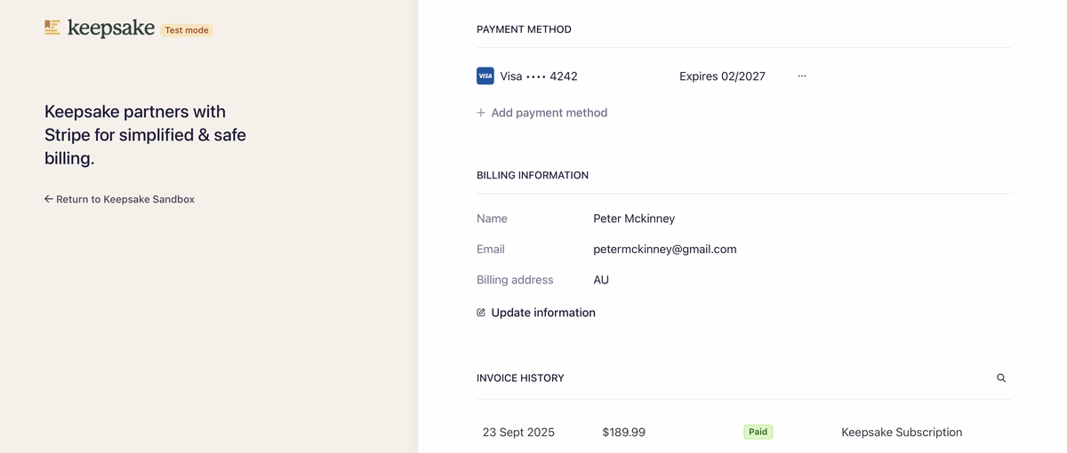This screenshot has width=1067, height=453.
Task: Click the Keepsake Subscription invoice description
Action: pyautogui.click(x=902, y=433)
